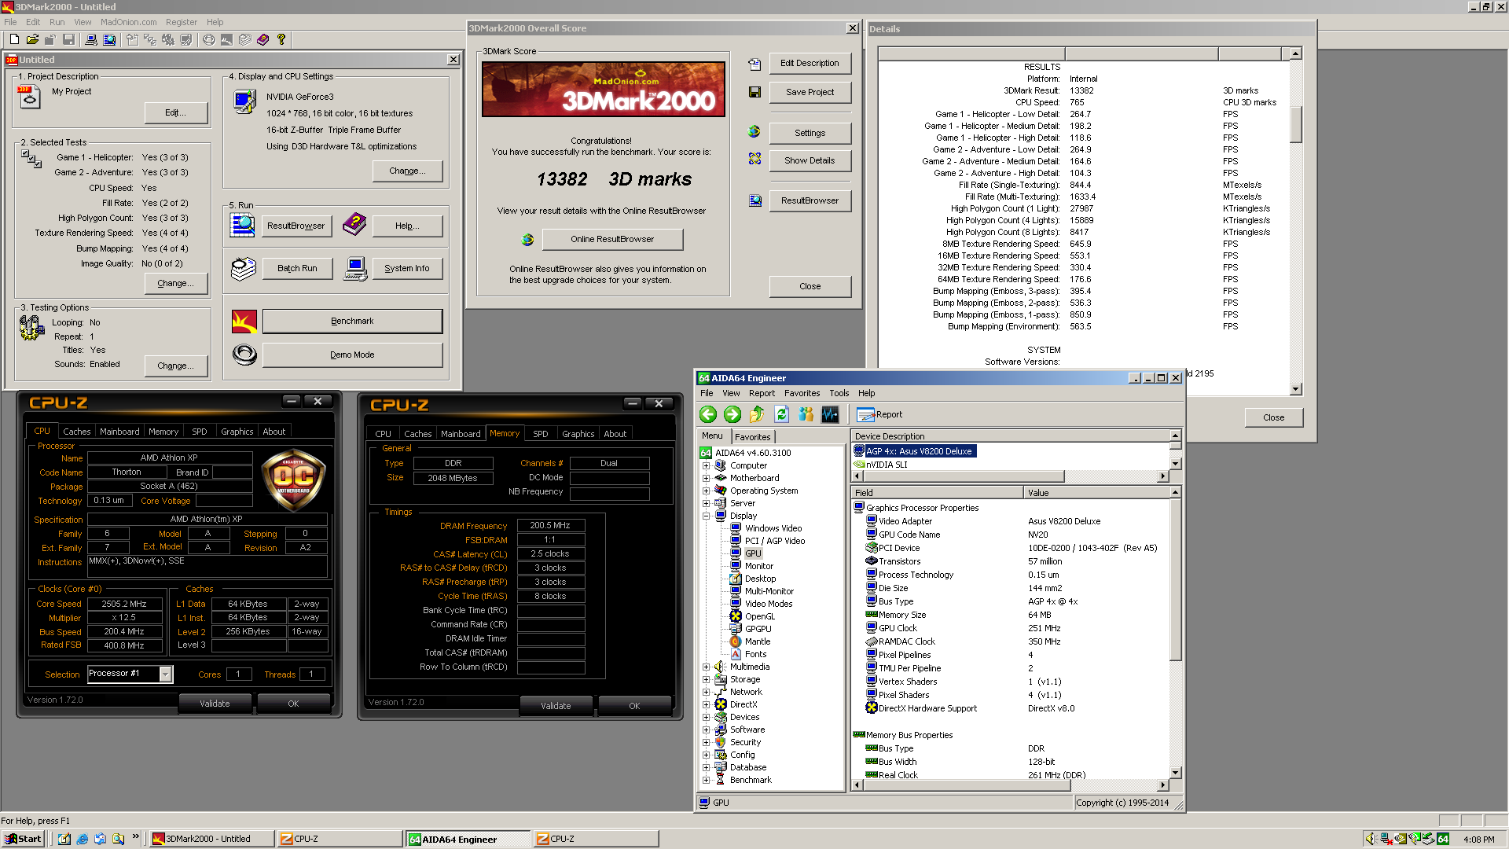Switch to the AIDA64 Favorites panel tab
Image resolution: width=1509 pixels, height=849 pixels.
(753, 437)
